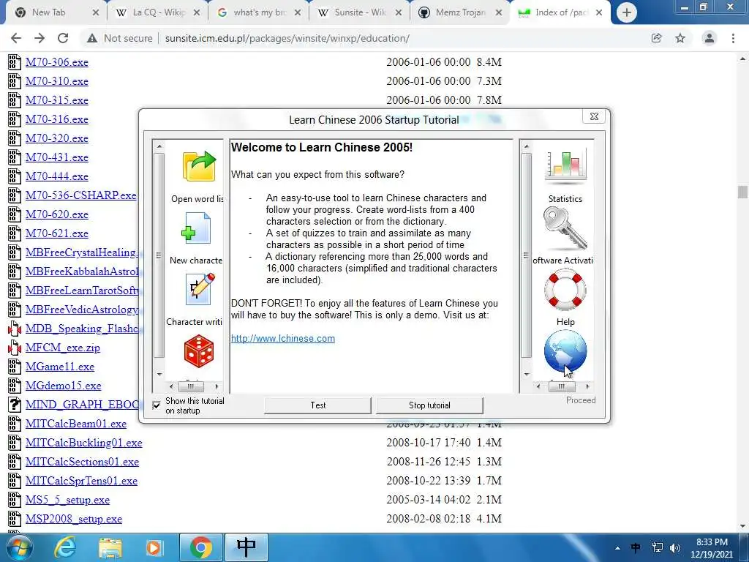
Task: Open a new Chrome tab
Action: pos(626,13)
